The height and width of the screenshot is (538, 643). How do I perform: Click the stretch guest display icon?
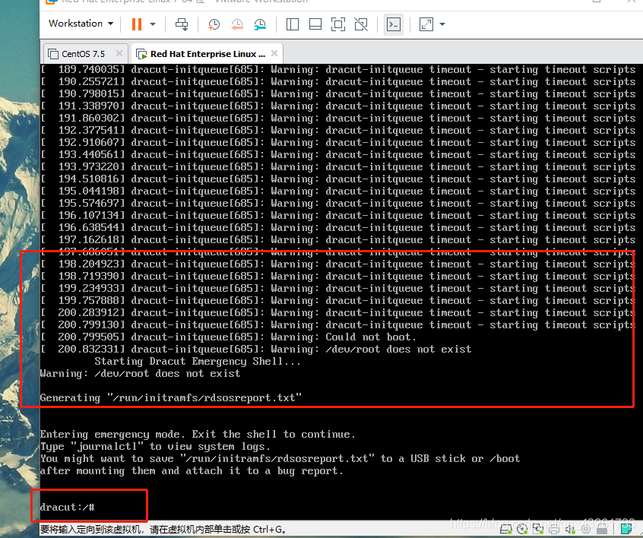[x=426, y=24]
